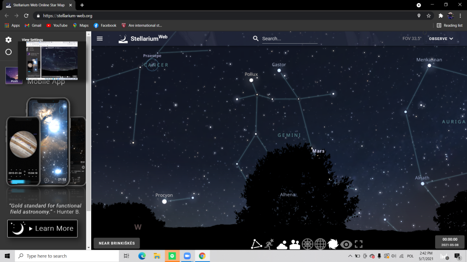Open View Settings gear icon
The height and width of the screenshot is (262, 467).
pos(8,40)
